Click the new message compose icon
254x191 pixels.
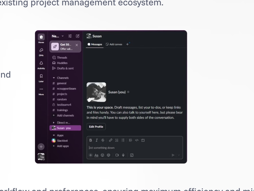pos(77,36)
